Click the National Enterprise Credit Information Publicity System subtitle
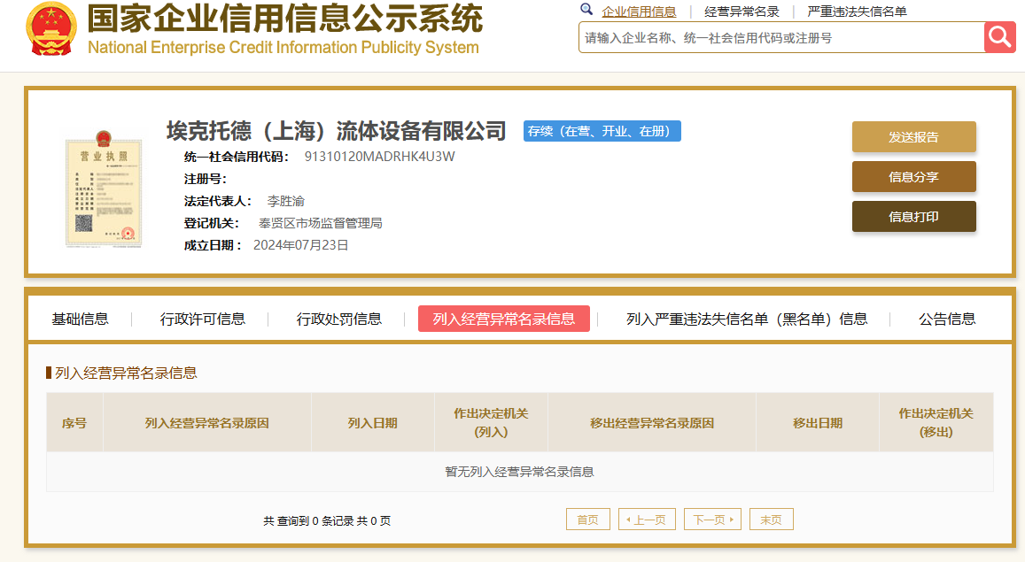Screen dimensions: 1025x562 (283, 48)
